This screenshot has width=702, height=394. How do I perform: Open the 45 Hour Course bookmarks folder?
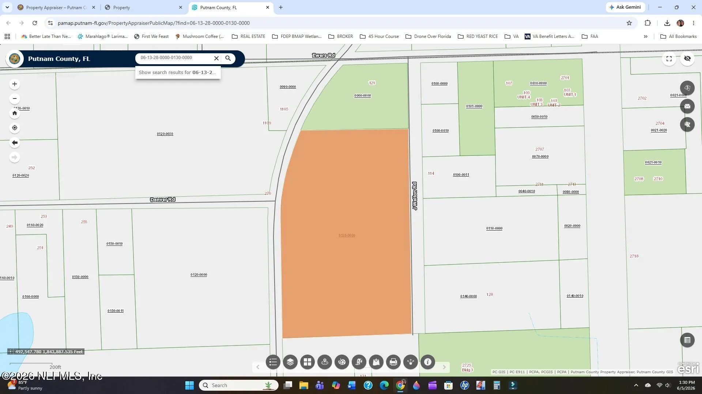point(380,36)
